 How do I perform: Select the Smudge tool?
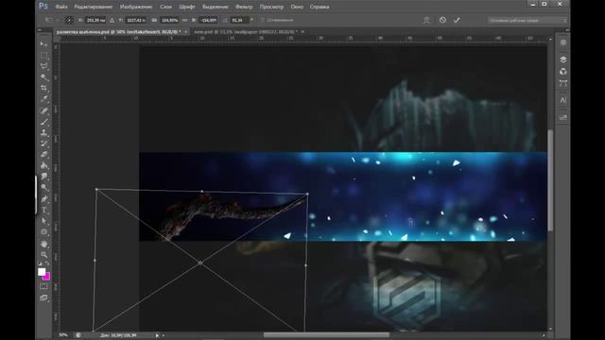tap(44, 177)
